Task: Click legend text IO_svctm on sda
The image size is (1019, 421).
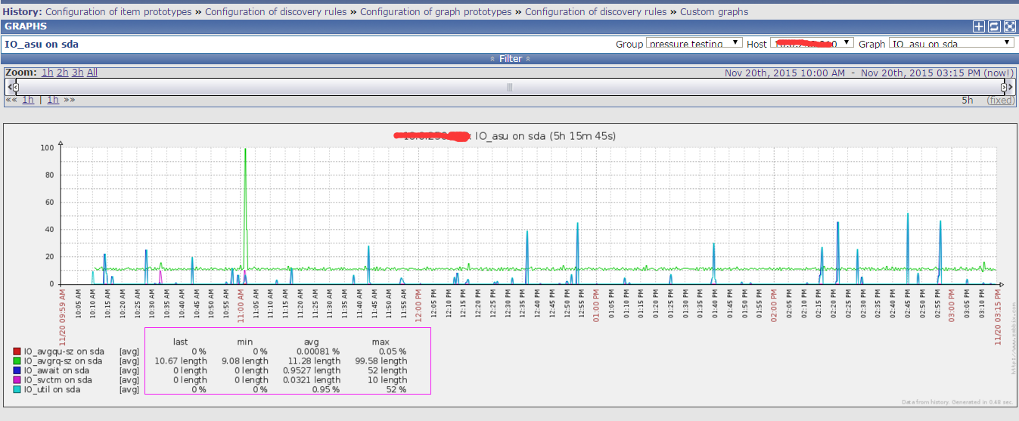Action: pos(58,380)
